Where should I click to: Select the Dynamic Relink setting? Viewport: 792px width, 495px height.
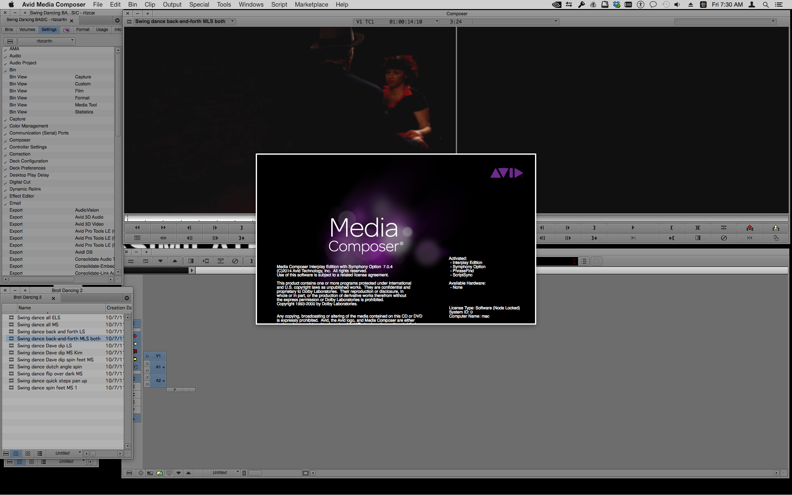tap(25, 189)
